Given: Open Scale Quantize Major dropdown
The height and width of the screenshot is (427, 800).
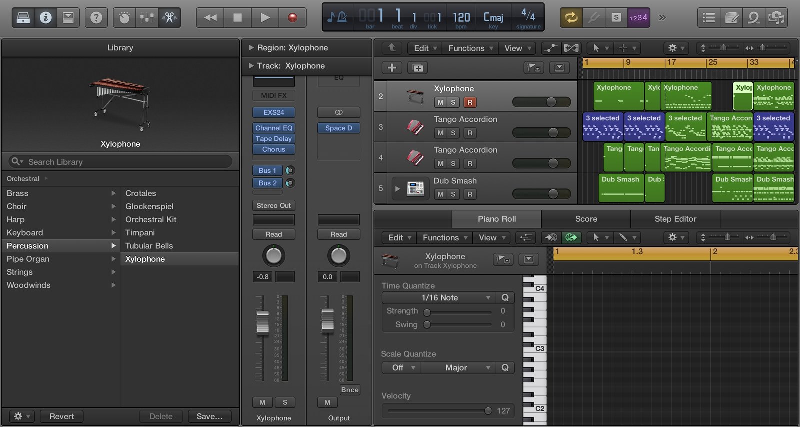Looking at the screenshot, I should point(457,368).
